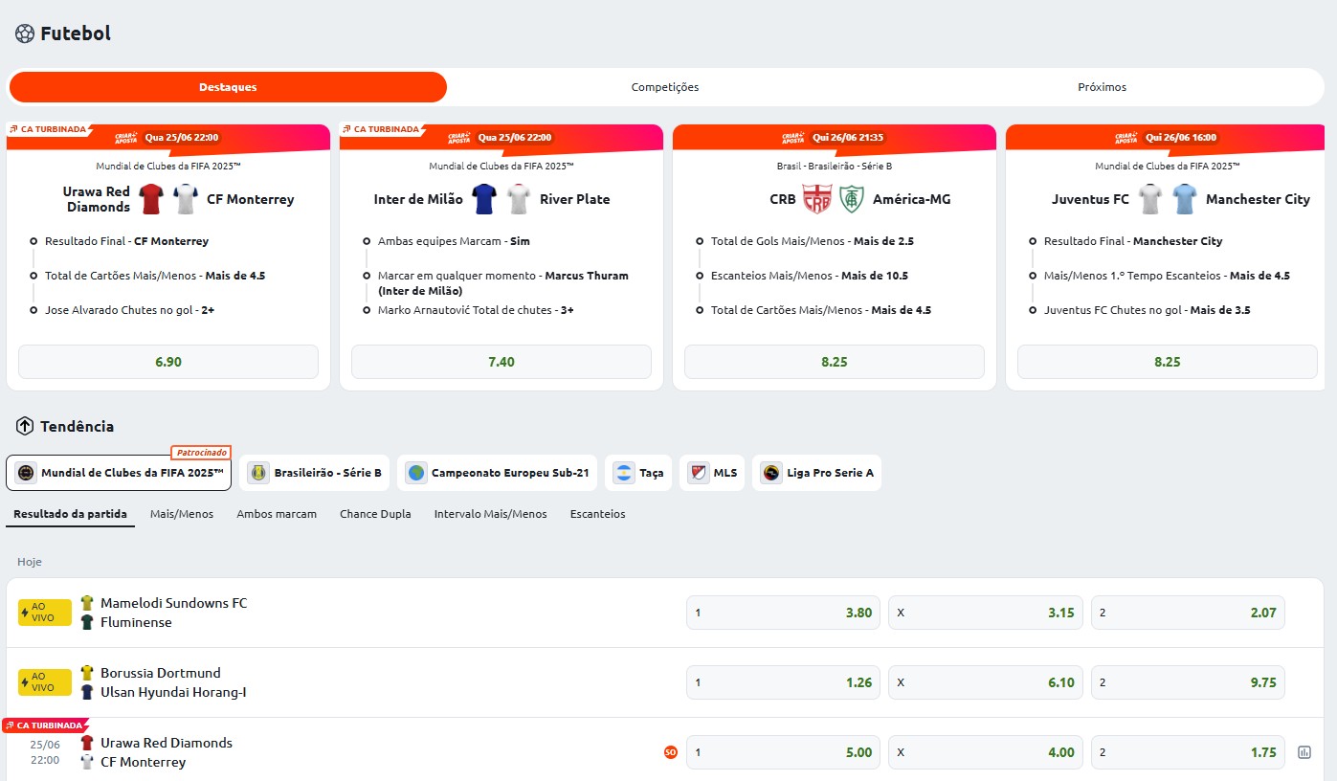Click the statistics icon beside Urawa match
The image size is (1337, 781).
tap(1304, 752)
